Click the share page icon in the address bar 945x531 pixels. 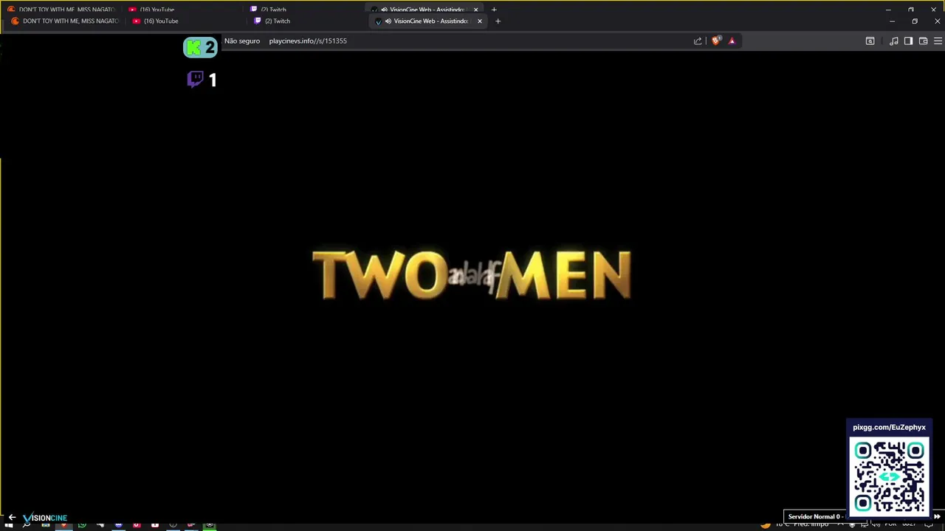[x=698, y=41]
